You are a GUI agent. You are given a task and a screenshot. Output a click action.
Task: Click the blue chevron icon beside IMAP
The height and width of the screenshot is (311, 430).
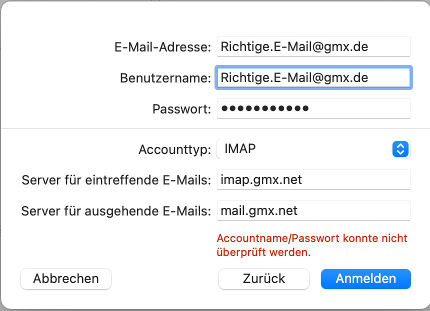401,149
